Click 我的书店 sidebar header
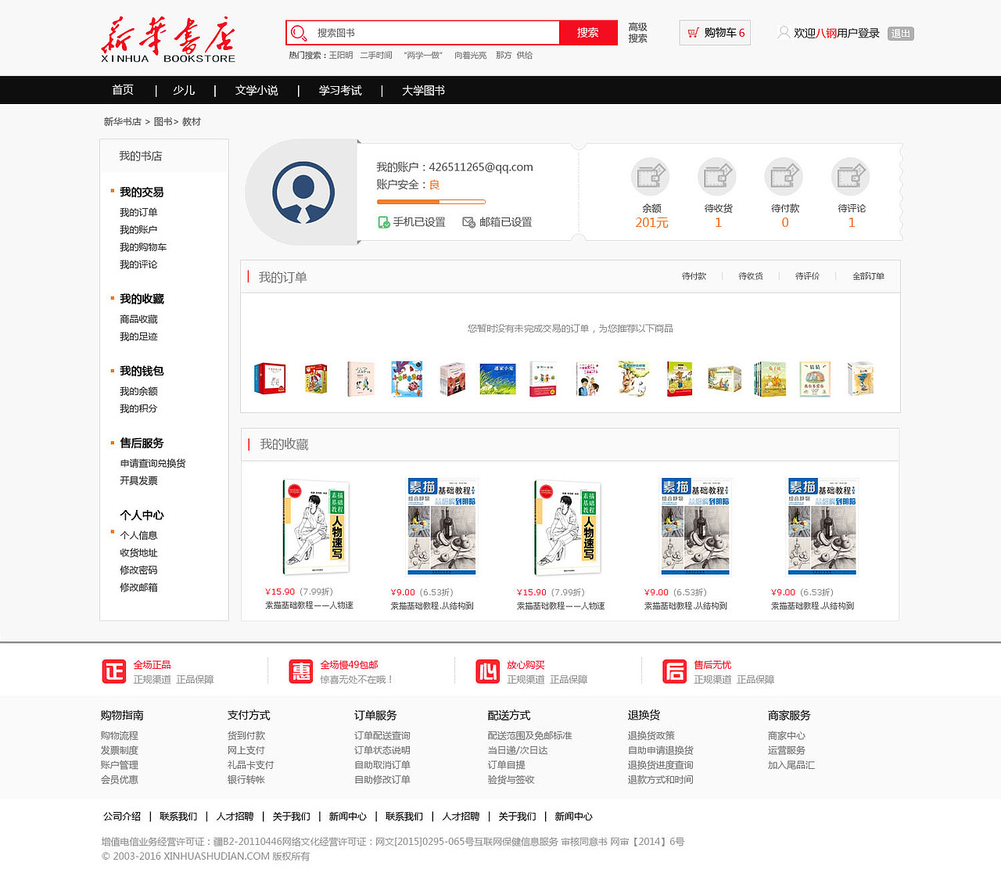This screenshot has height=891, width=1001. coord(141,156)
